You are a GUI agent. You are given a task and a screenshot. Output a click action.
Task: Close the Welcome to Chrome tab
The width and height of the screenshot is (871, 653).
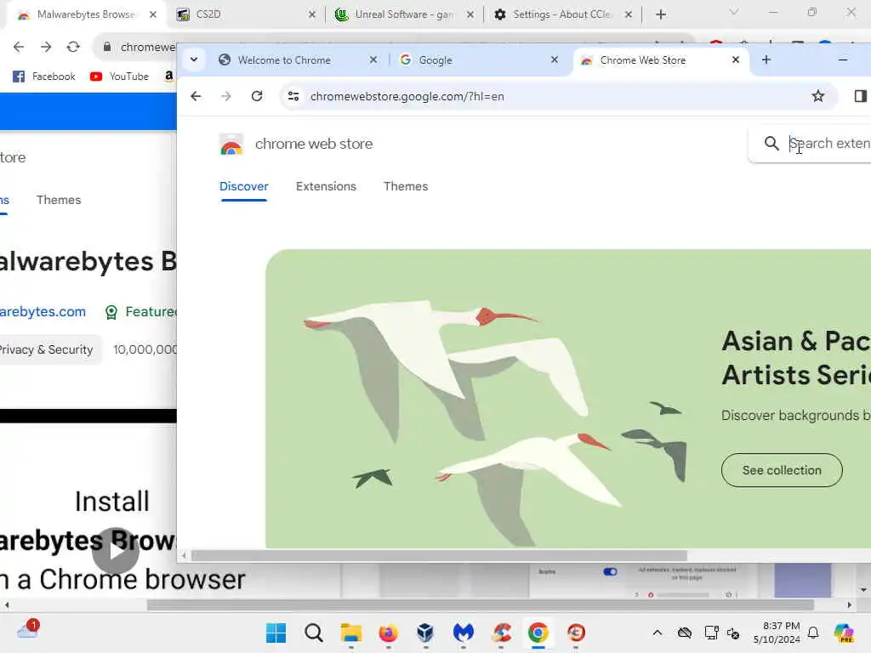click(373, 60)
